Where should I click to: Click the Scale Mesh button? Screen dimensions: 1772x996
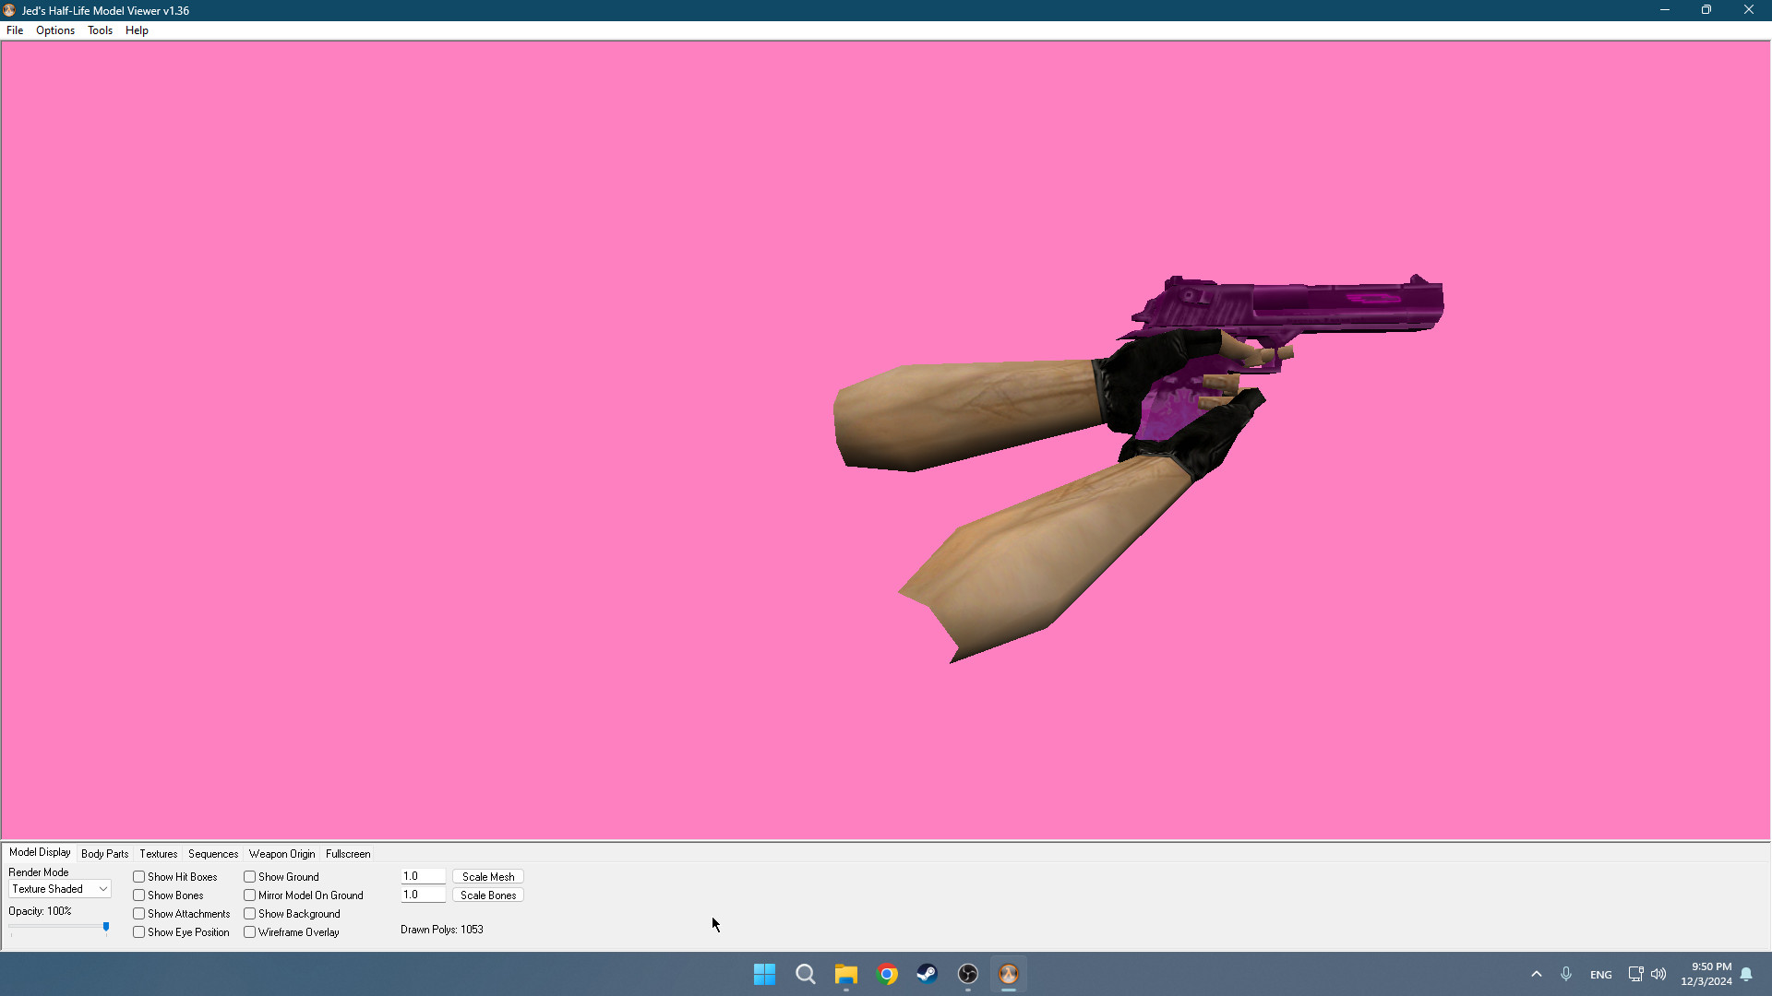click(x=488, y=877)
